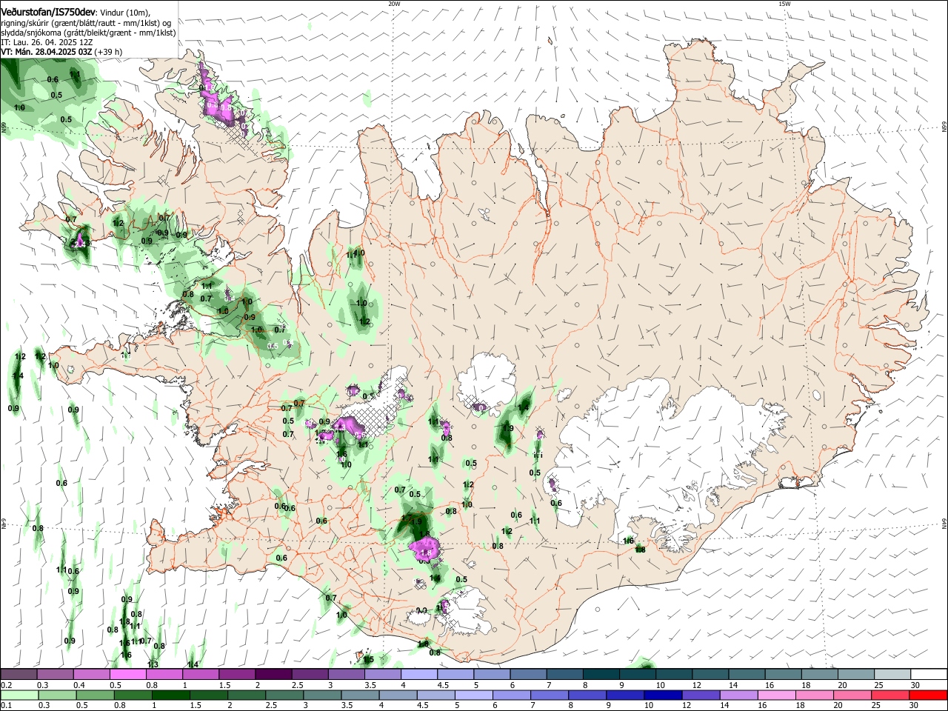Pick top-row pale grey swatch between 25 and 30

tap(893, 674)
